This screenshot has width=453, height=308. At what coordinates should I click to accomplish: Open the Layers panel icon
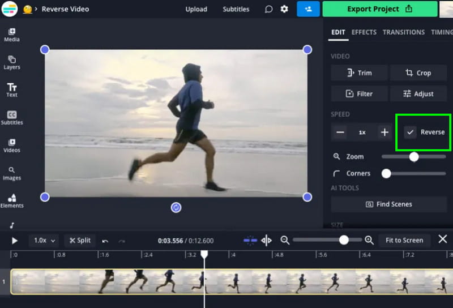pos(11,62)
